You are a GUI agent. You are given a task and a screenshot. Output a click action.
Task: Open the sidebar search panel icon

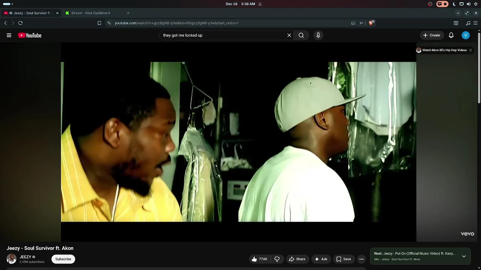pos(456,23)
